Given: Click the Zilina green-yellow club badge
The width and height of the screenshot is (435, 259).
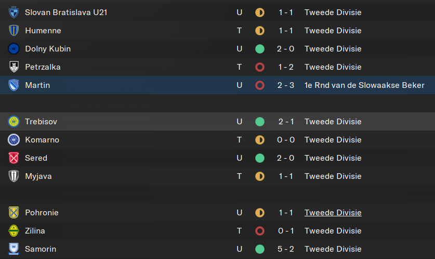Looking at the screenshot, I should (14, 231).
